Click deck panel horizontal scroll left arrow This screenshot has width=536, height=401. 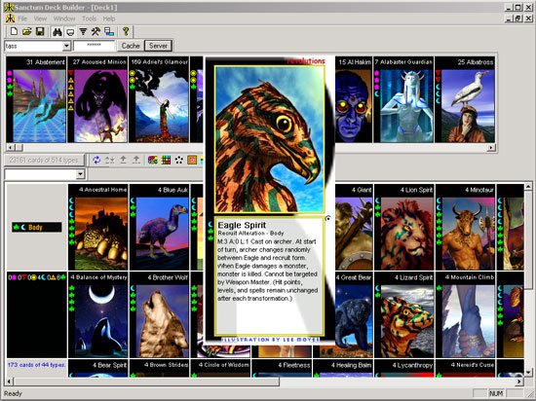[x=9, y=382]
